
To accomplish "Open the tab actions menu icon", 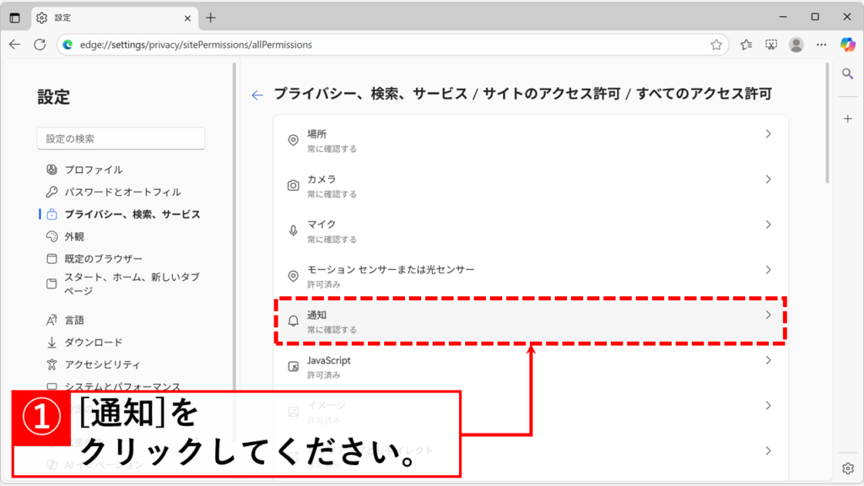I will click(15, 18).
